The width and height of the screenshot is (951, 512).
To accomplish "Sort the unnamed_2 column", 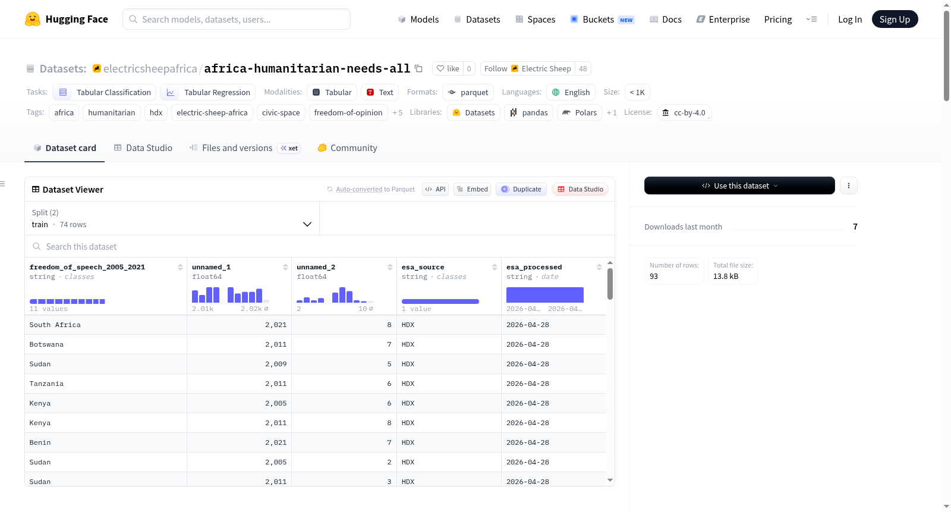I will 390,268.
